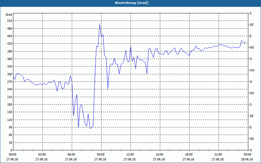Select the 240 degree tick label

click(x=9, y=89)
